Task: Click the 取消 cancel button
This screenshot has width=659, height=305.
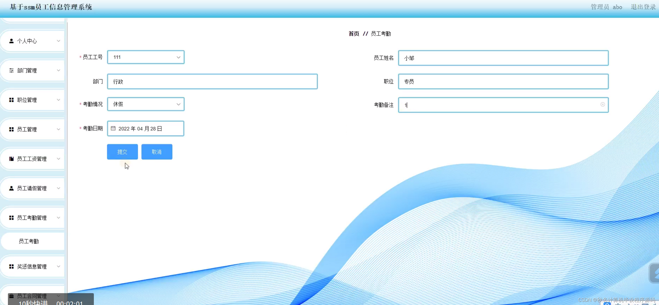Action: (x=157, y=152)
